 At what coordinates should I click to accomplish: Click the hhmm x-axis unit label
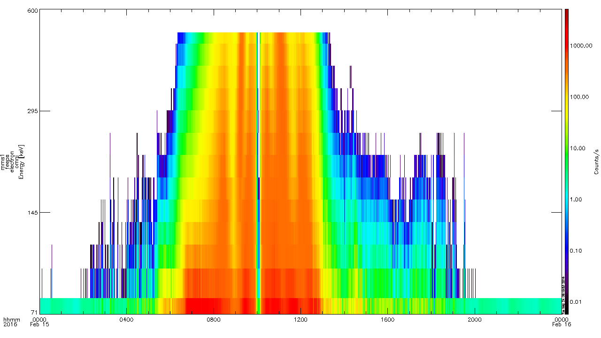(x=10, y=319)
